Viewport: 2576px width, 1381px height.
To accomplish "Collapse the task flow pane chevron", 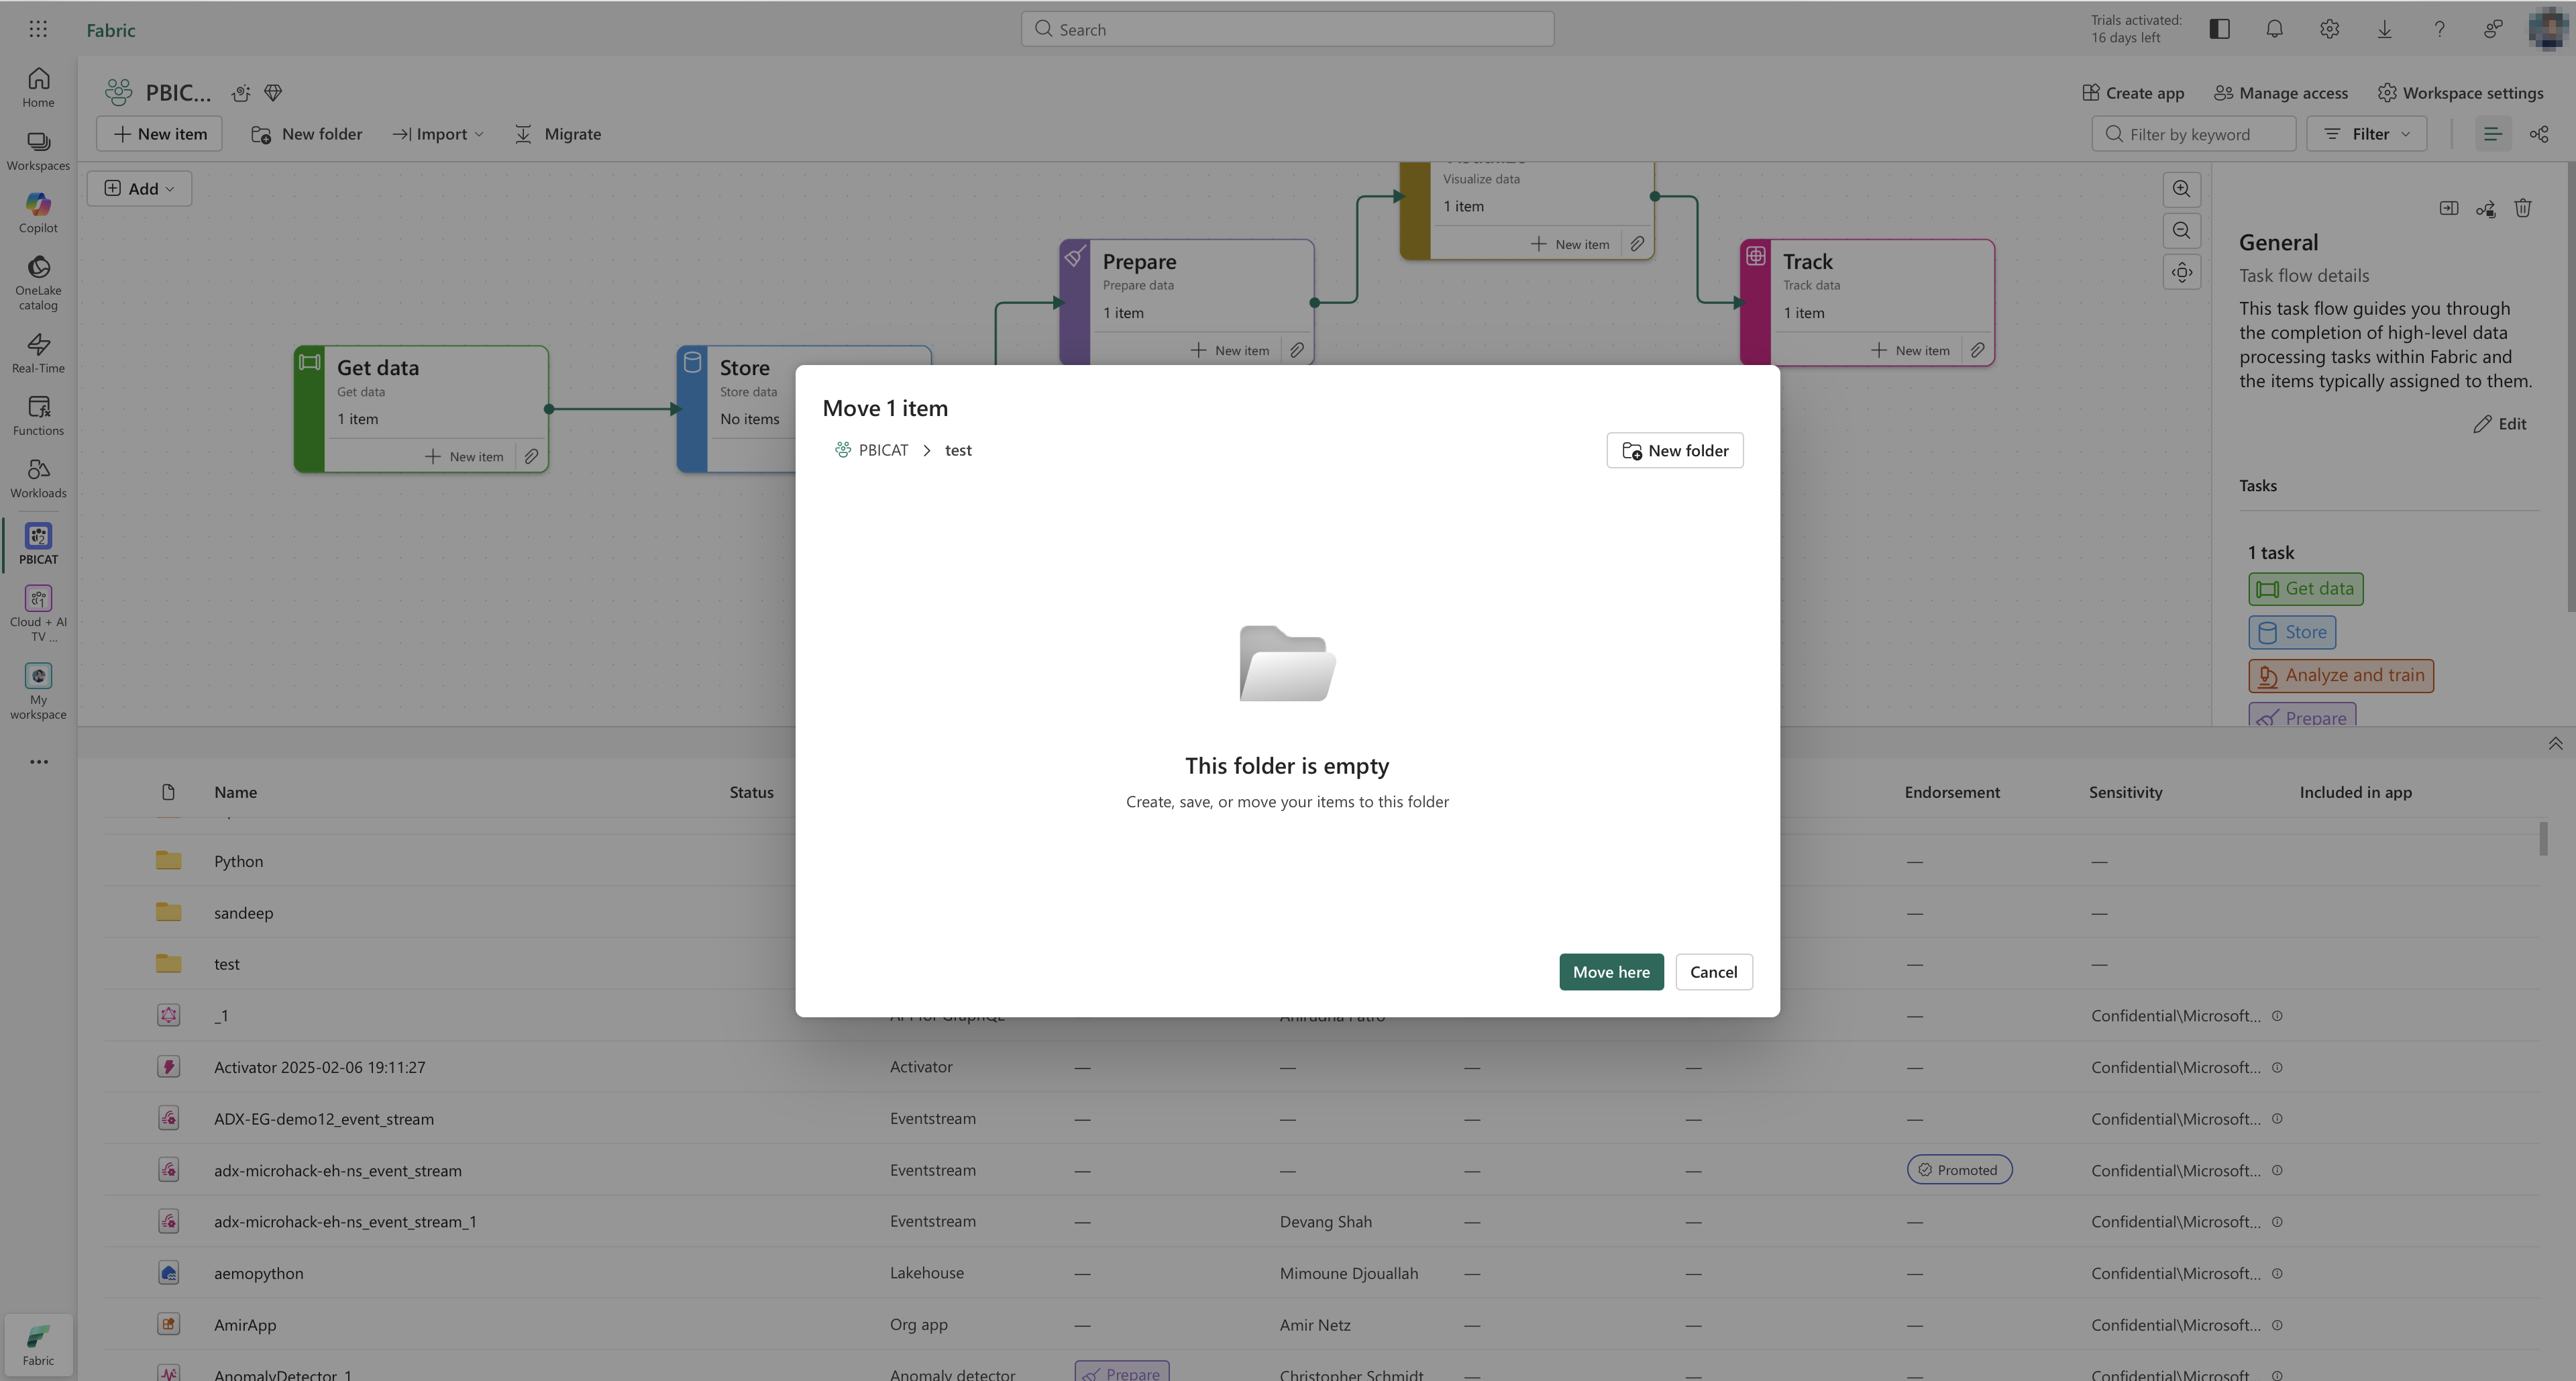I will [2555, 743].
